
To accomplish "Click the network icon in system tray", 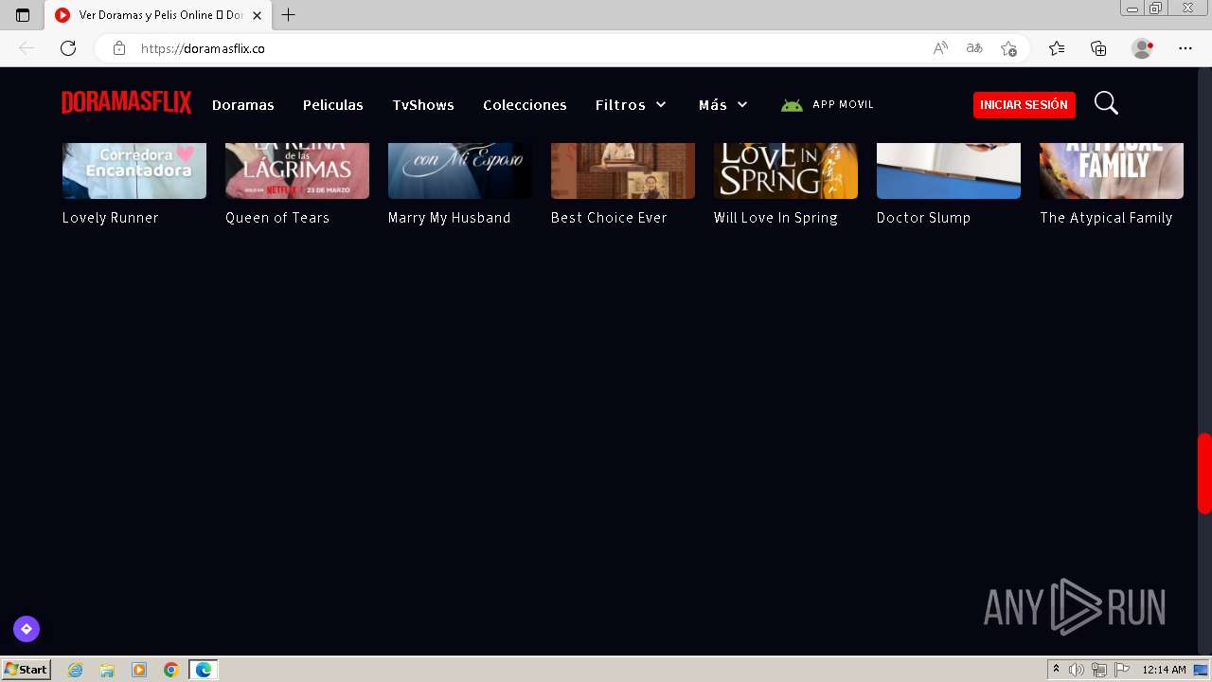I will tap(1098, 670).
